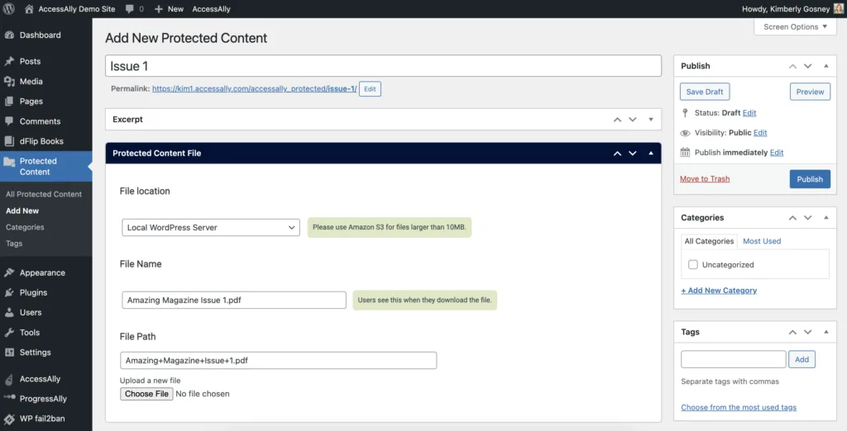Viewport: 847px width, 431px height.
Task: Click the Posts pushpin icon
Action: click(9, 61)
